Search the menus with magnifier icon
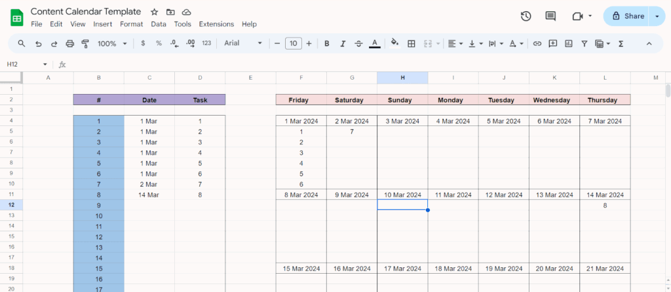The width and height of the screenshot is (671, 292). pyautogui.click(x=22, y=44)
